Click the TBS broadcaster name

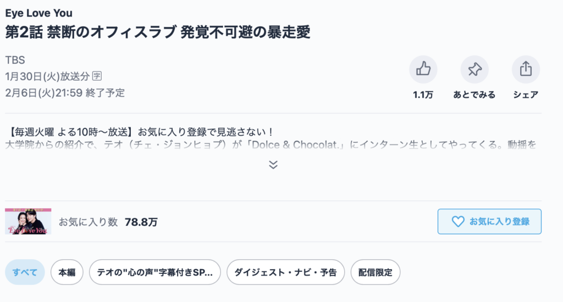(x=15, y=60)
